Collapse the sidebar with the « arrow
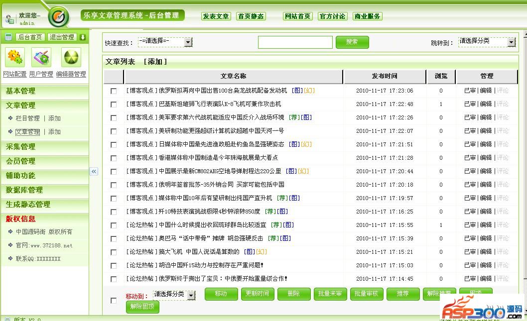Viewport: 527px width, 321px height. (x=94, y=172)
